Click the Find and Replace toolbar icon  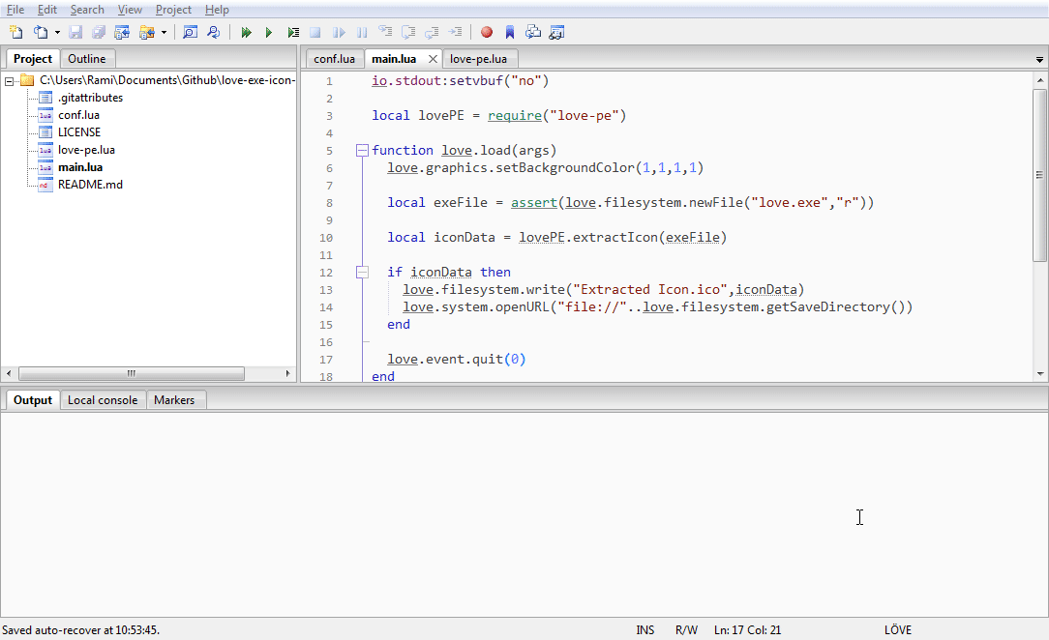(214, 32)
